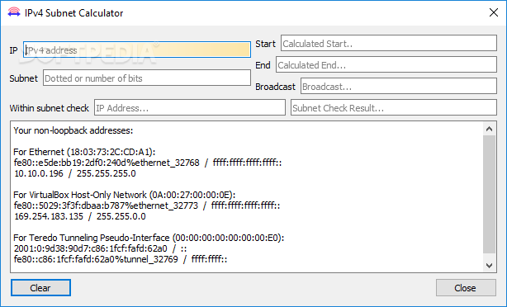Click the 'Broadcast' field label

pos(276,87)
